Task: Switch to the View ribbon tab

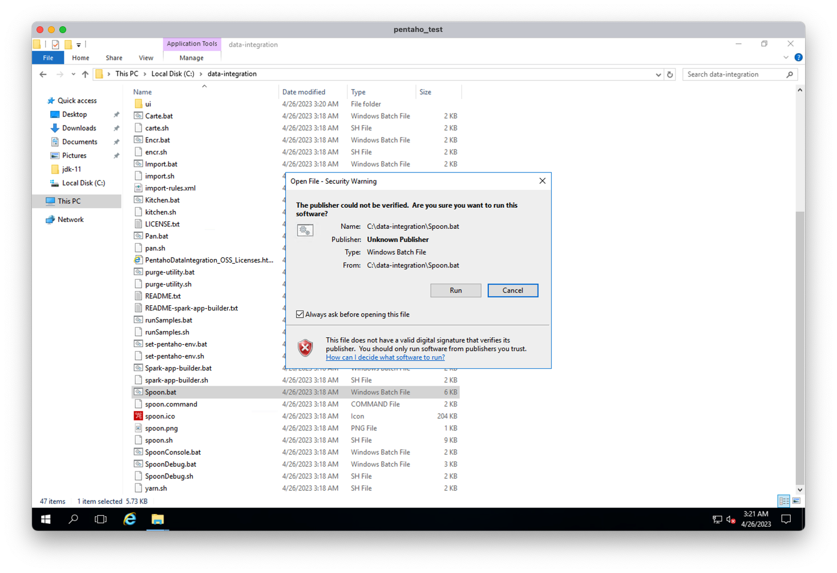Action: pos(146,58)
